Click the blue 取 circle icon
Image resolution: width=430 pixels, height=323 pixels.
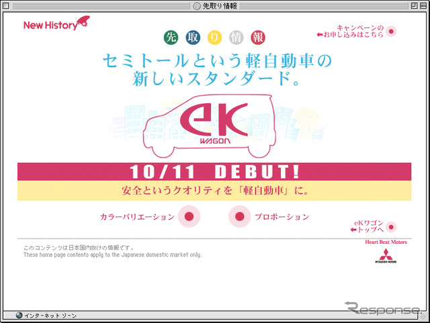point(193,38)
